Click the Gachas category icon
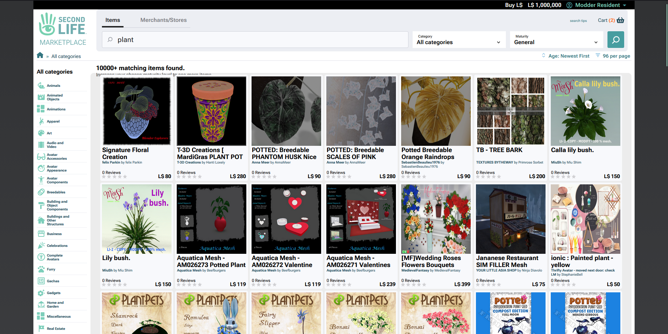Image resolution: width=668 pixels, height=334 pixels. click(x=41, y=281)
